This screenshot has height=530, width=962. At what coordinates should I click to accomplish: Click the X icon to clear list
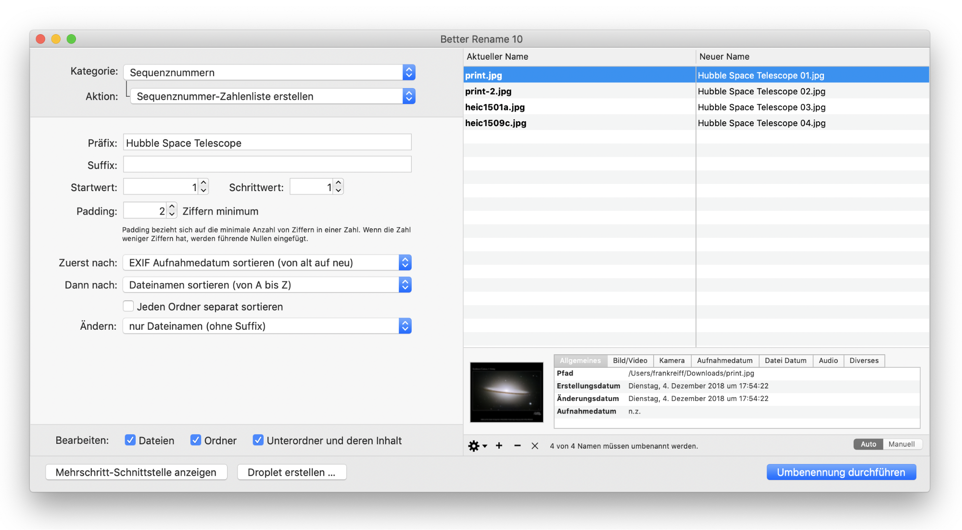click(535, 446)
